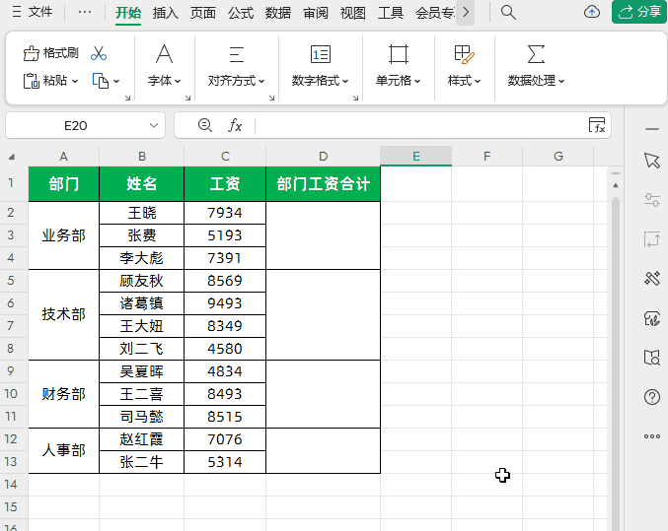Viewport: 668px width, 531px height.
Task: Open the three-dots overflow menu in title bar
Action: (85, 12)
